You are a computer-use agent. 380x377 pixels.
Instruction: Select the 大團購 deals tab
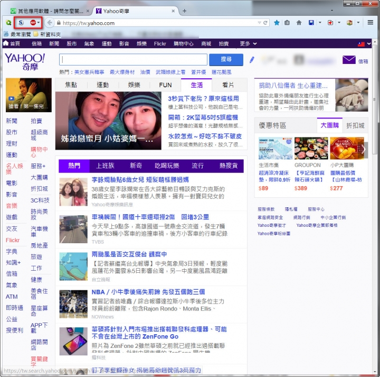pos(329,125)
